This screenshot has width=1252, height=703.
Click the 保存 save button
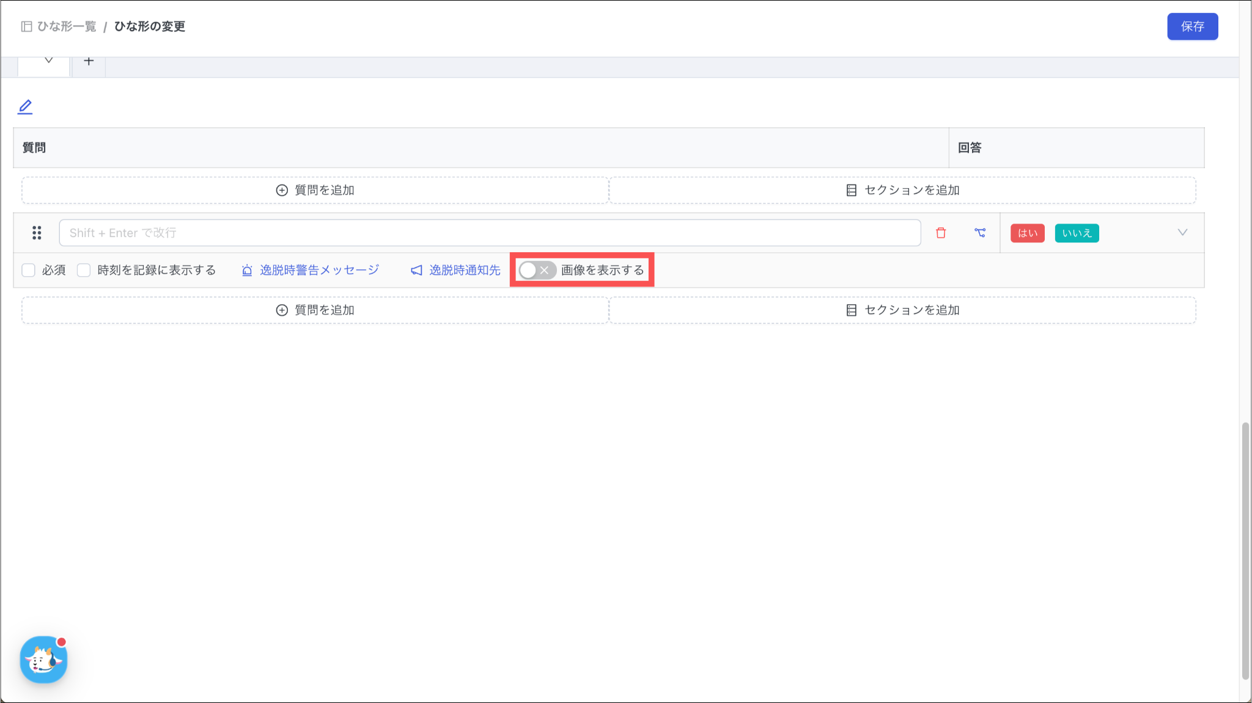coord(1192,26)
